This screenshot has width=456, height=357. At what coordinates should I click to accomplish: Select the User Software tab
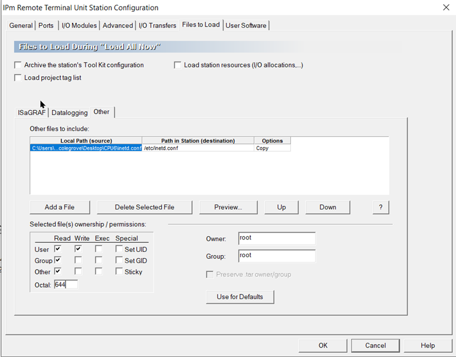[246, 25]
